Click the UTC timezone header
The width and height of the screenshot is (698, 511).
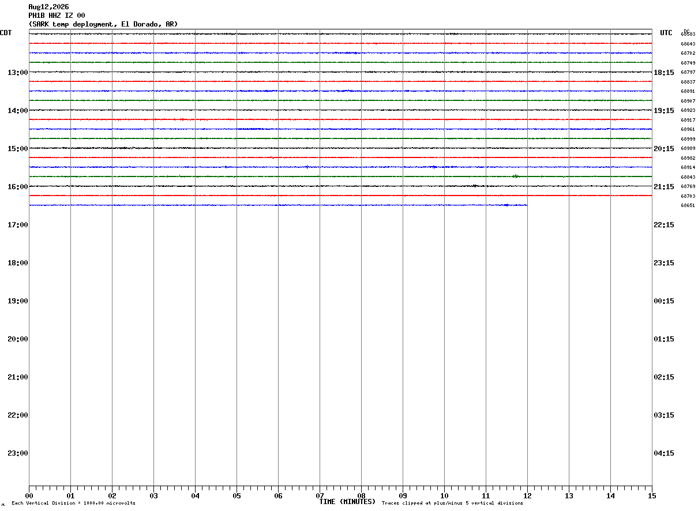666,33
